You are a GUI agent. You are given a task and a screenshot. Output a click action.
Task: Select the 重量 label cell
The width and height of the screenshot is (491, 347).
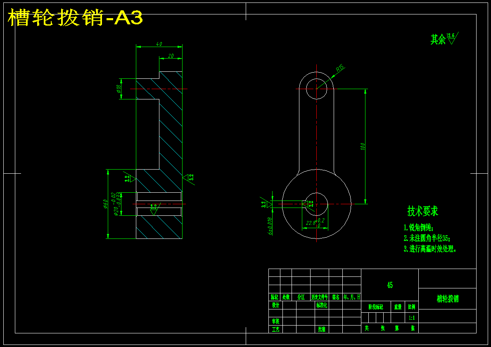point(398,307)
